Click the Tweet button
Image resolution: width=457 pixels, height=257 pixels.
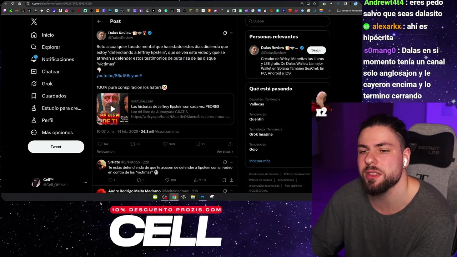(x=56, y=147)
